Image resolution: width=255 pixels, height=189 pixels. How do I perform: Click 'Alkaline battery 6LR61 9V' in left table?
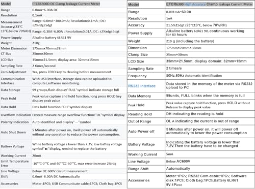click(52, 38)
